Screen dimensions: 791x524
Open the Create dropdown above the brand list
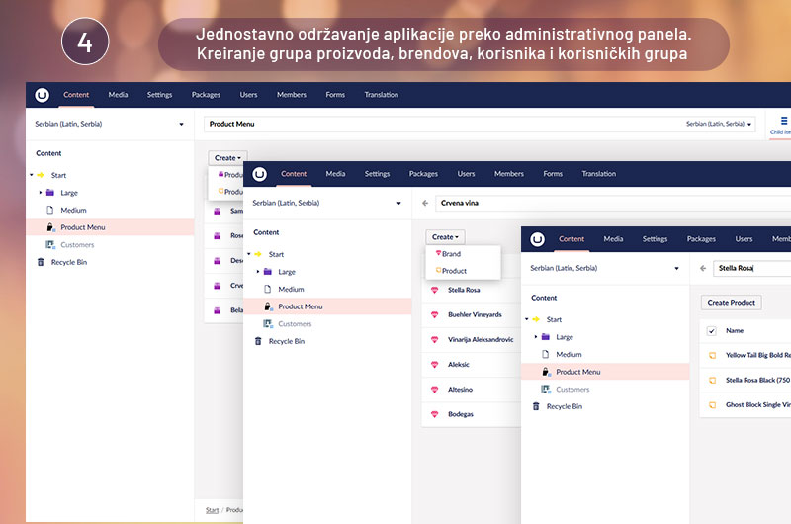(x=445, y=237)
